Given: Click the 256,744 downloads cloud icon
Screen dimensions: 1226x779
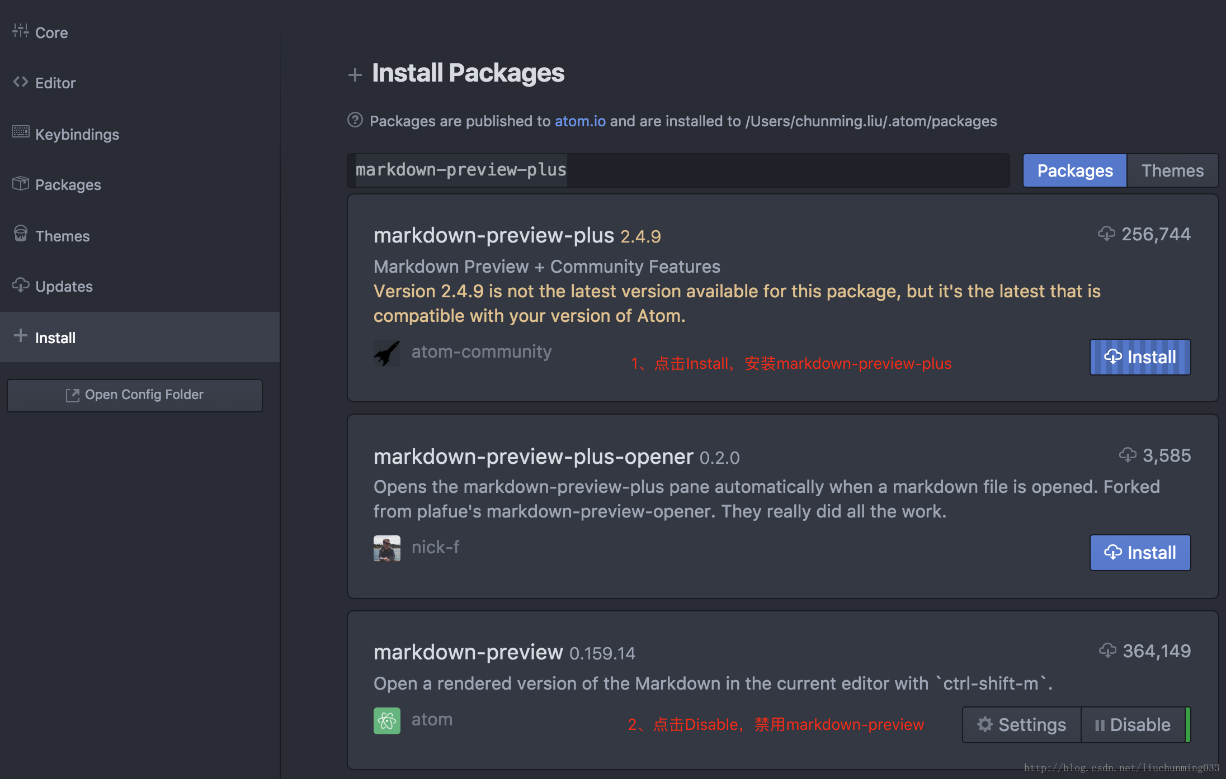Looking at the screenshot, I should point(1106,234).
